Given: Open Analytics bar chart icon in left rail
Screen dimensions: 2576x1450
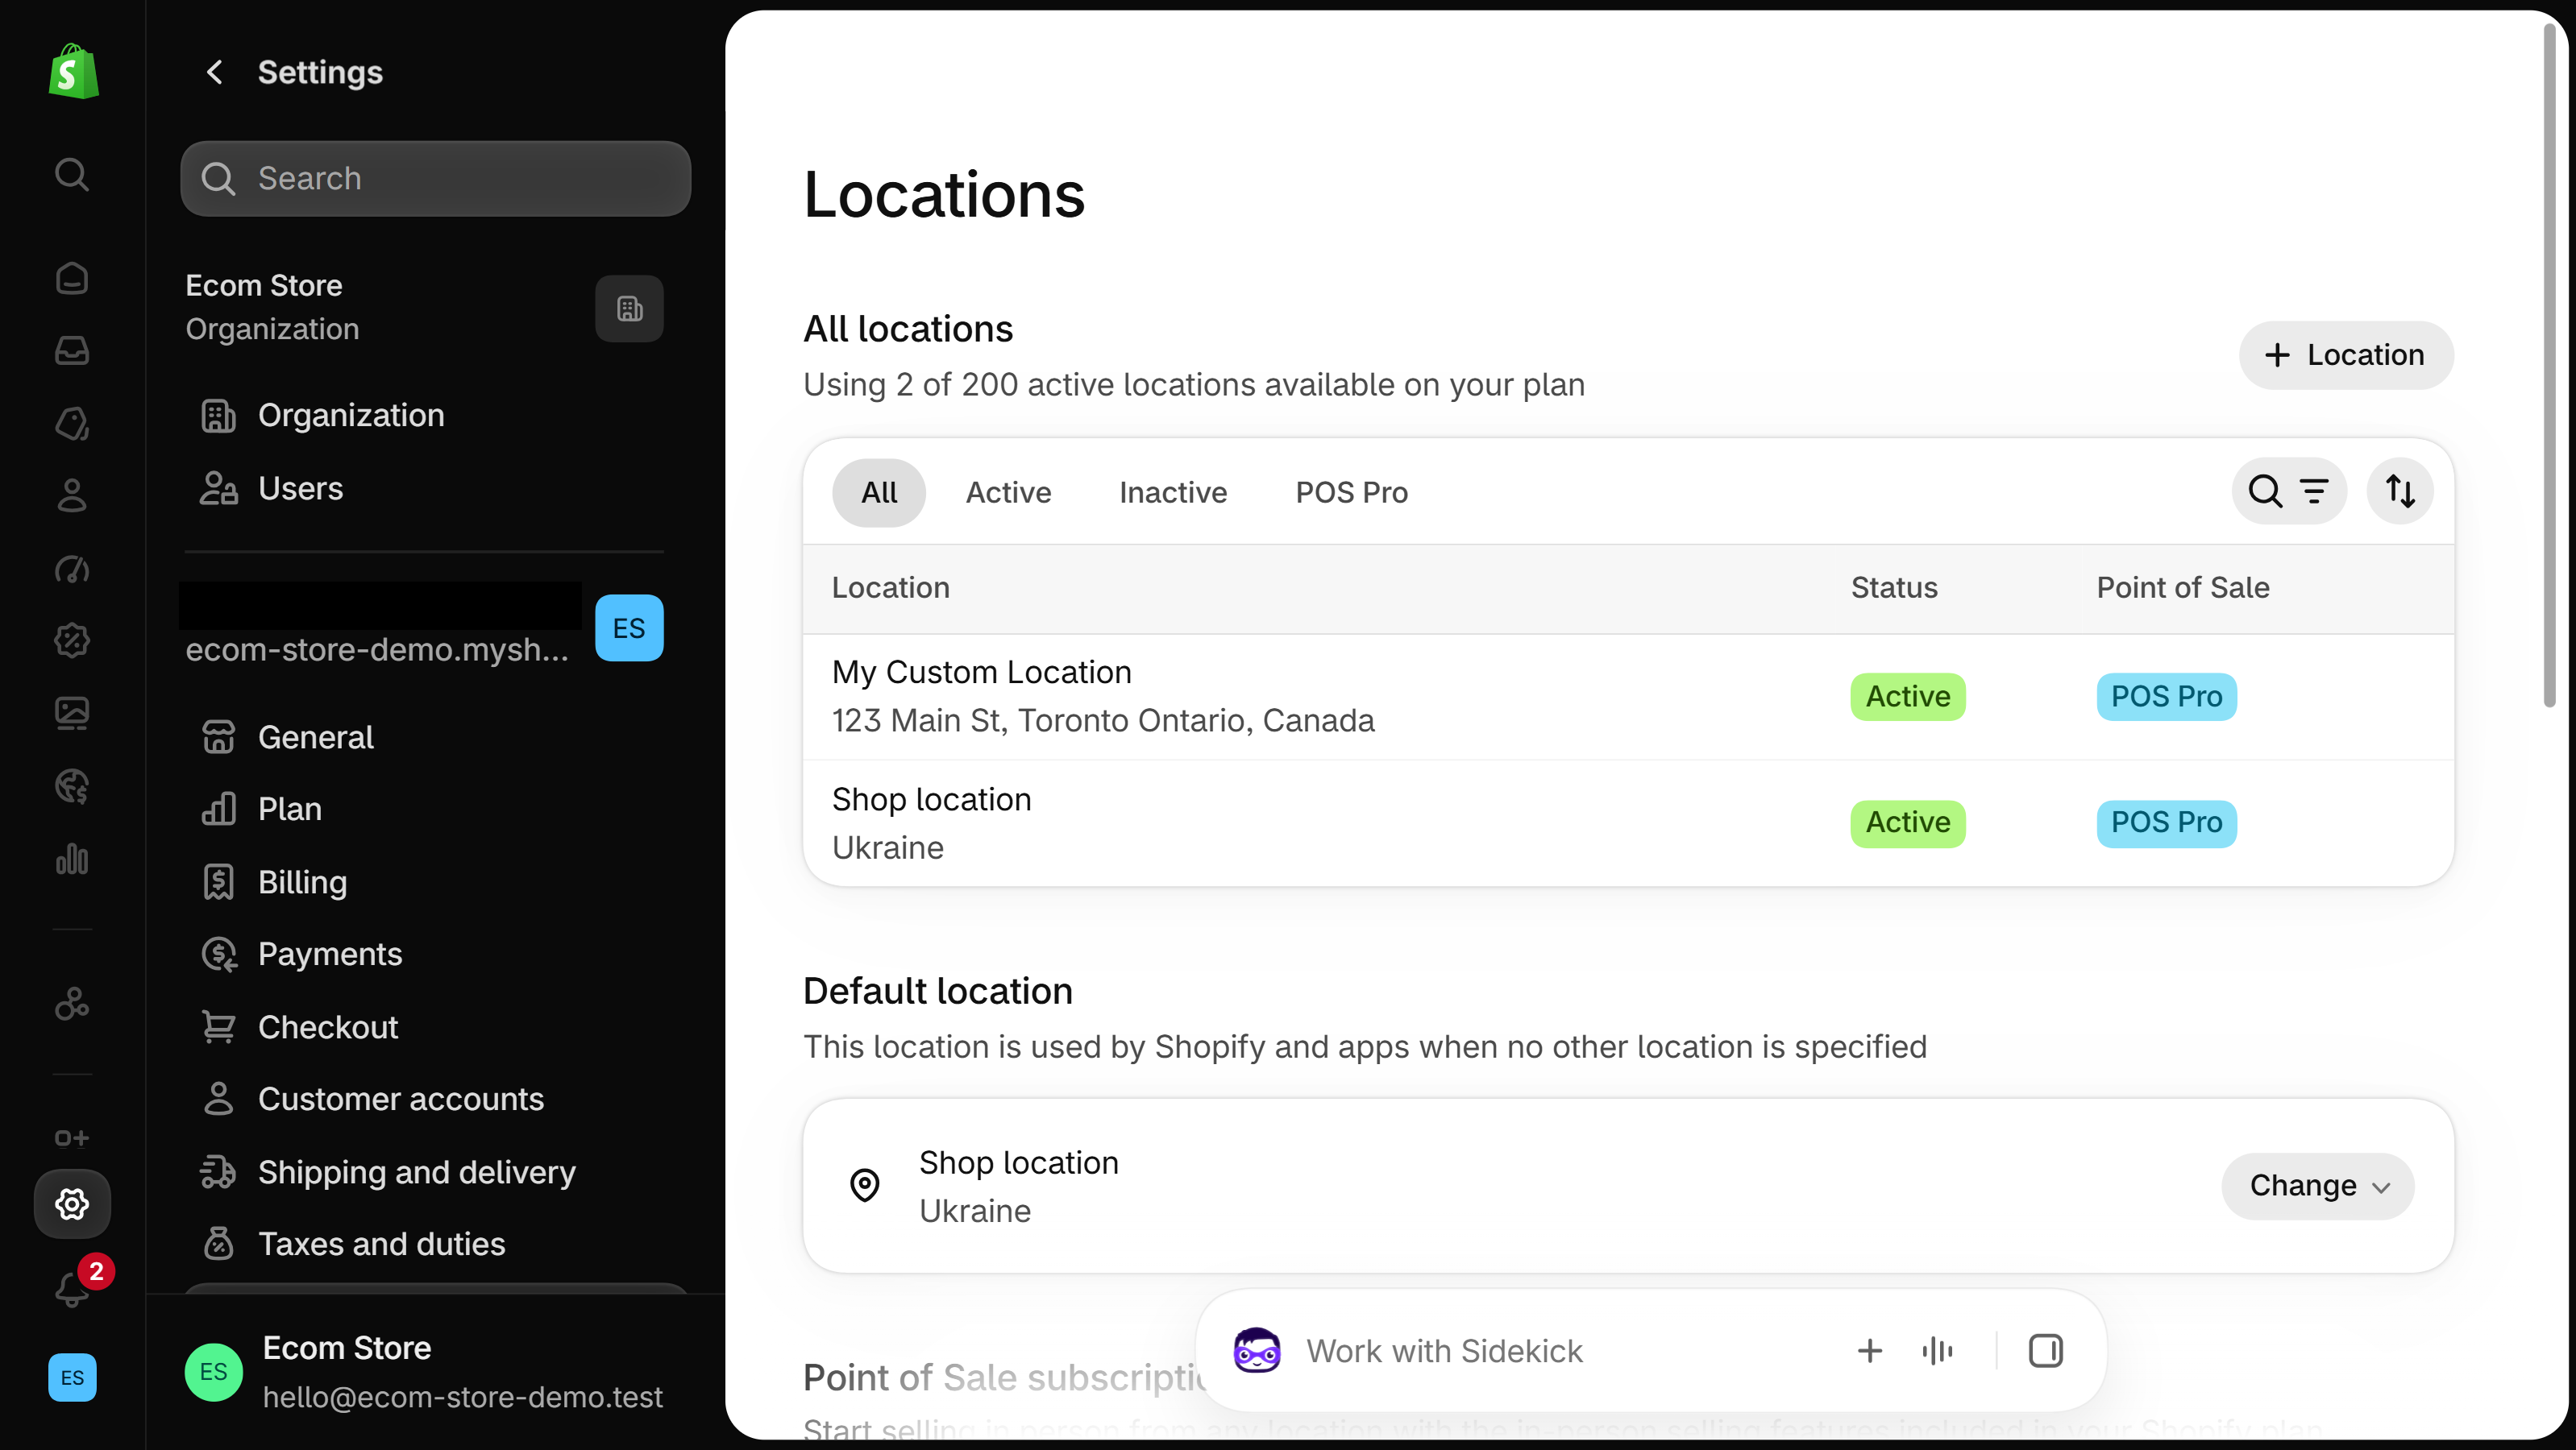Looking at the screenshot, I should point(72,860).
